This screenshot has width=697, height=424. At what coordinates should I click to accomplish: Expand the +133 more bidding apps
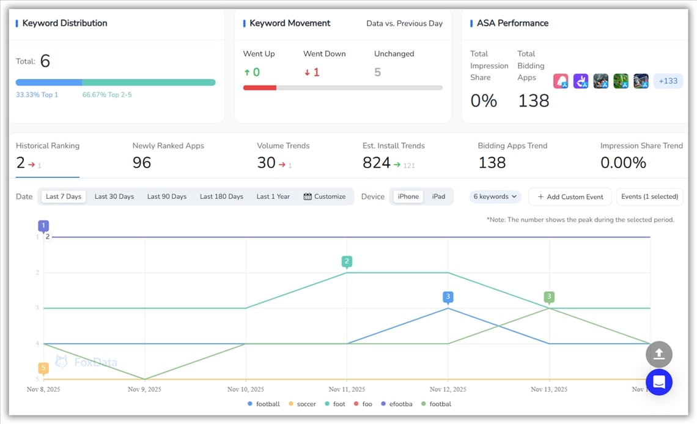(x=668, y=81)
